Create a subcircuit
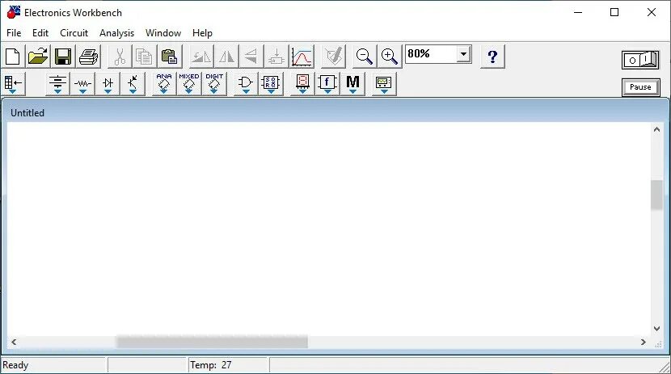 tap(276, 57)
